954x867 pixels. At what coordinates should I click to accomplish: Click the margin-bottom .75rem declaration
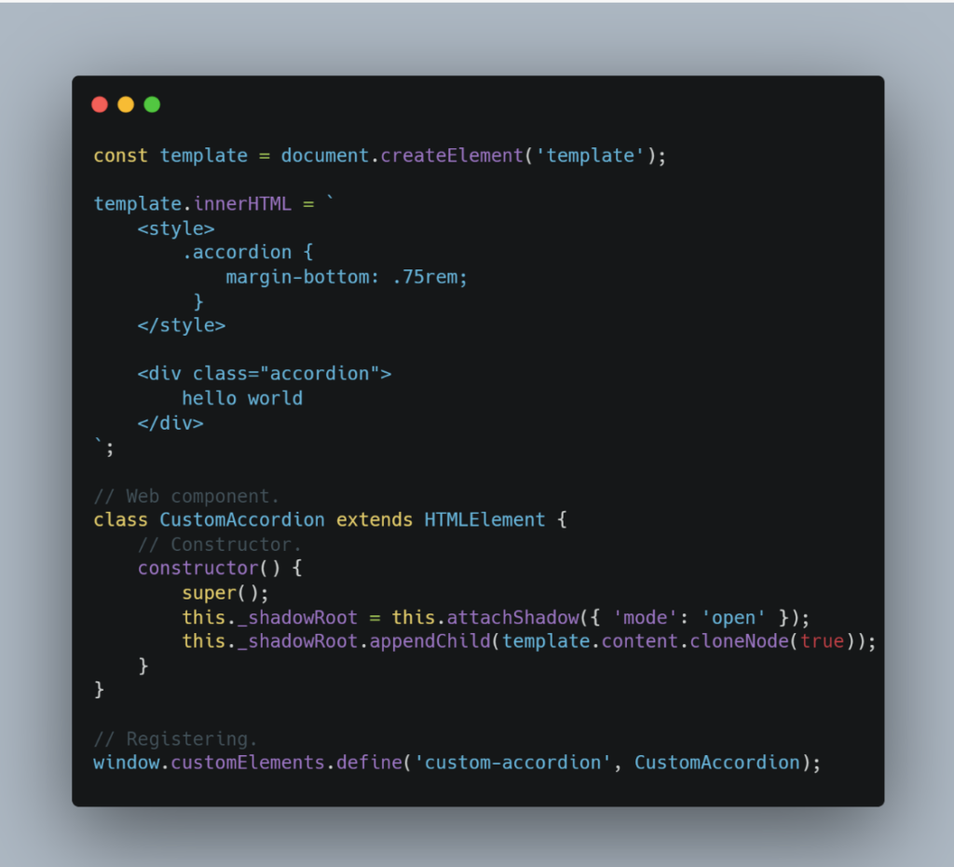tap(347, 278)
